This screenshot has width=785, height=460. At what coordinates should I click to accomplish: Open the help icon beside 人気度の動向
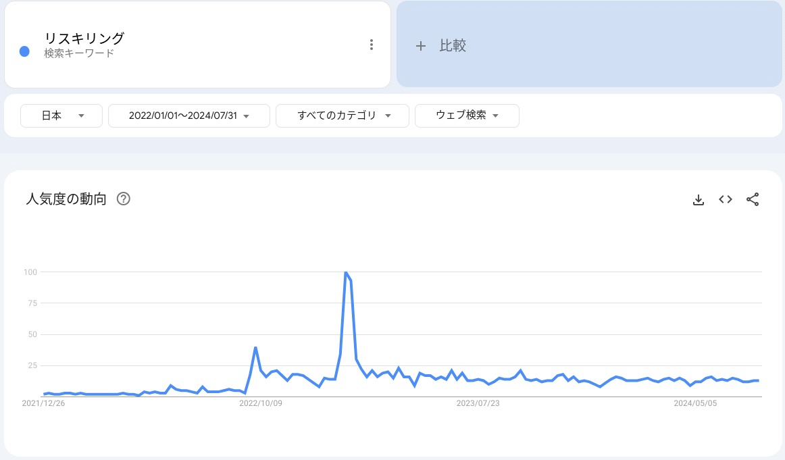(124, 199)
